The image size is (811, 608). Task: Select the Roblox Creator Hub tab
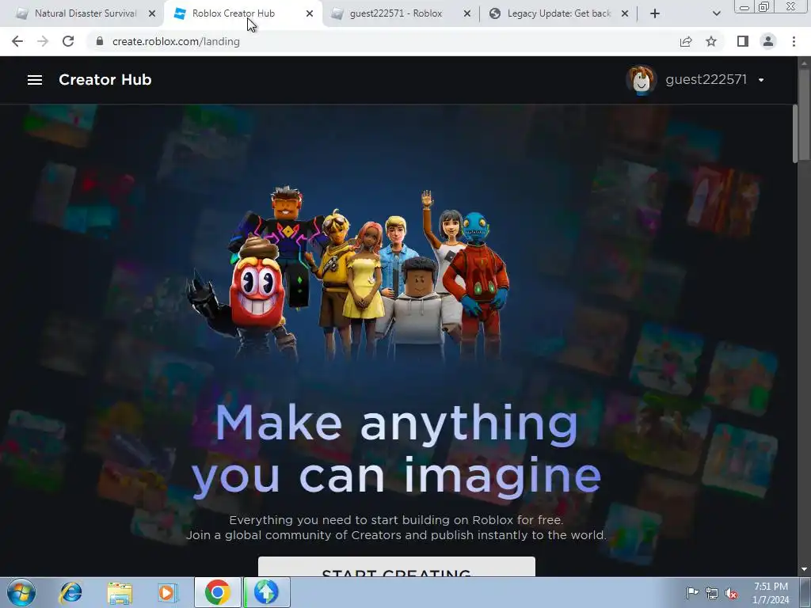coord(234,13)
